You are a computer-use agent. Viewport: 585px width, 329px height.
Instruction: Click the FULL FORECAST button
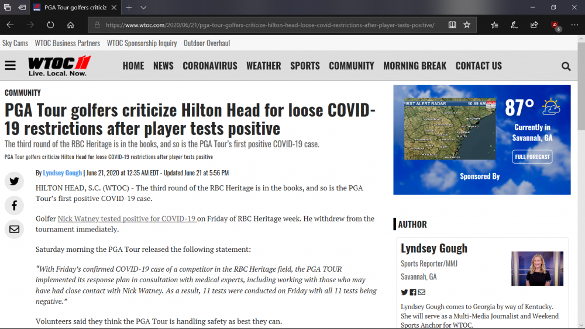coord(532,157)
